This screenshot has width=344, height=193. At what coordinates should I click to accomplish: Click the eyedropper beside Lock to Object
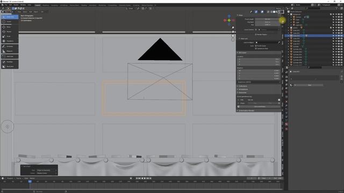tap(279, 42)
